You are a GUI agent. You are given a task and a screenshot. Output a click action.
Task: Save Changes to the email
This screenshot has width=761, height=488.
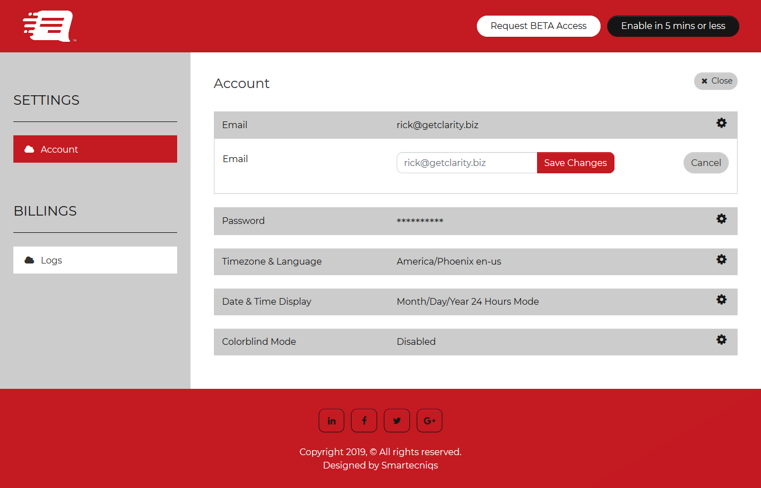point(575,163)
